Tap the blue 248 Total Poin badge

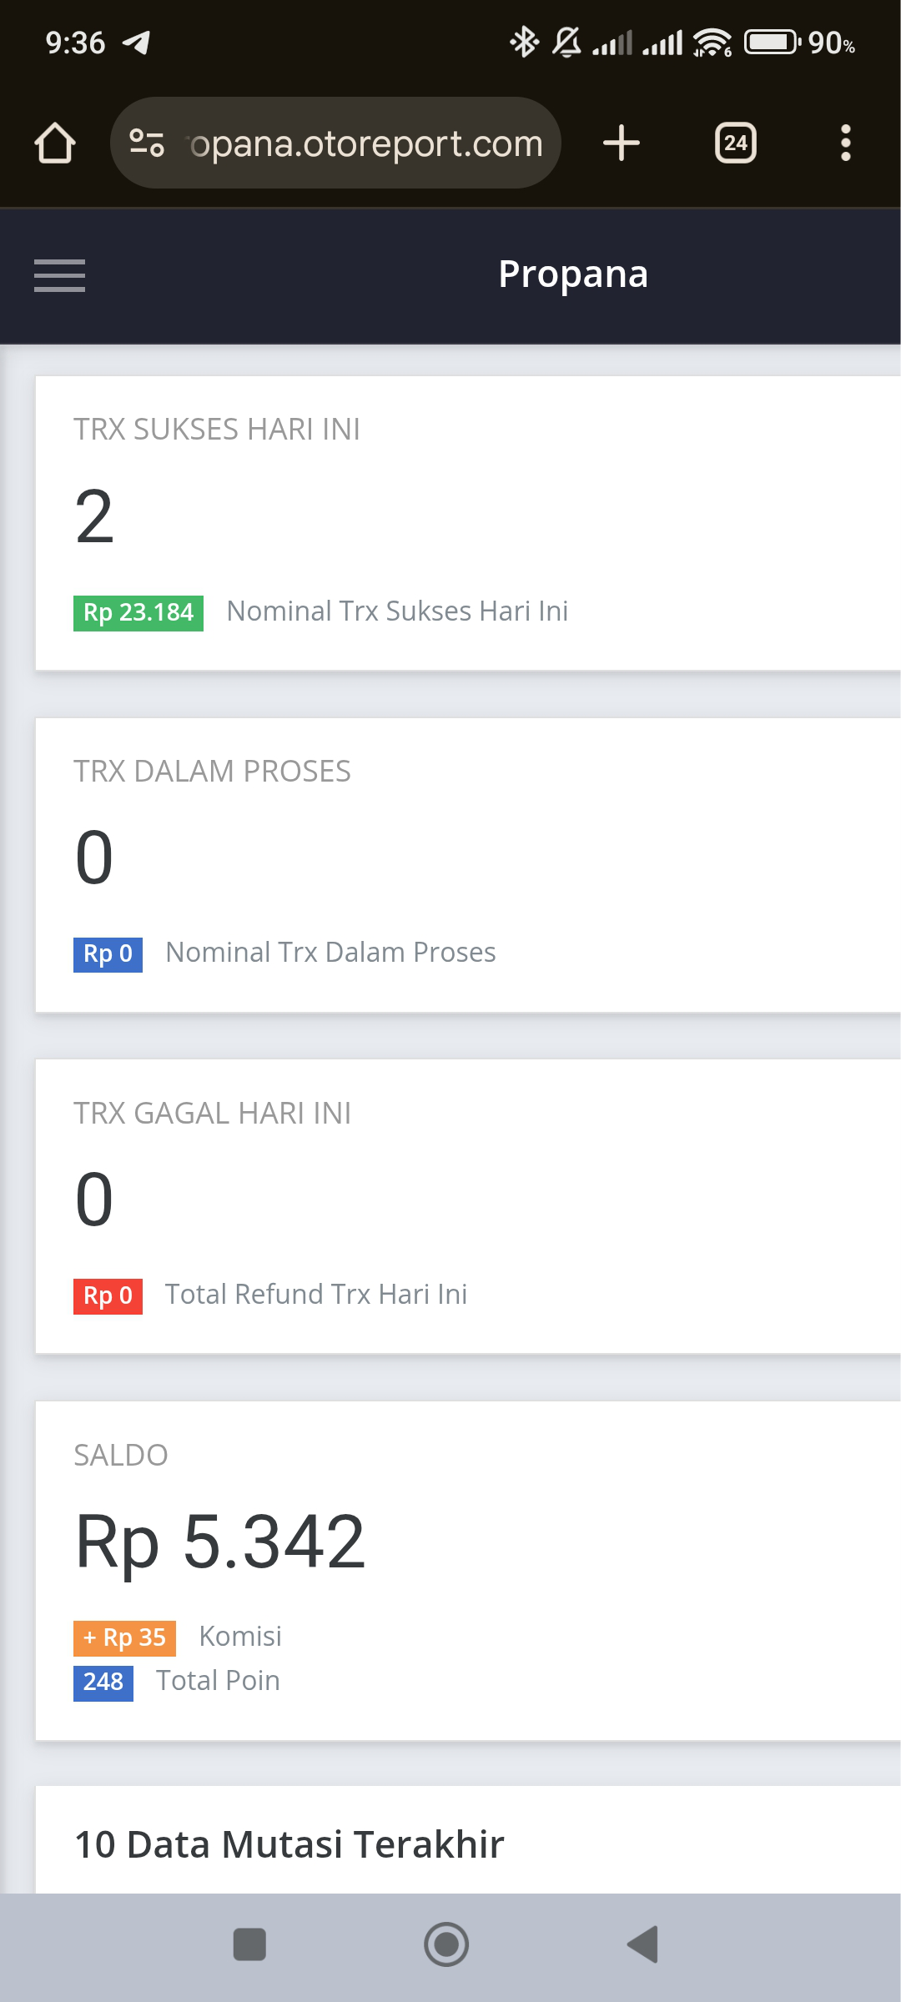pos(103,1683)
